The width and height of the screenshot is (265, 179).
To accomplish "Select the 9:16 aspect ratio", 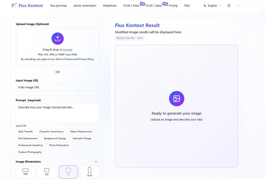I will (x=90, y=172).
